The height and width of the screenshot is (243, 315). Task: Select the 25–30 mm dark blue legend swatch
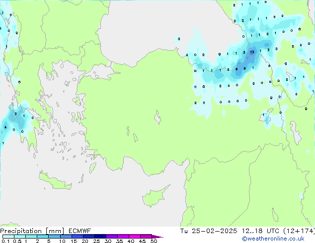point(100,237)
